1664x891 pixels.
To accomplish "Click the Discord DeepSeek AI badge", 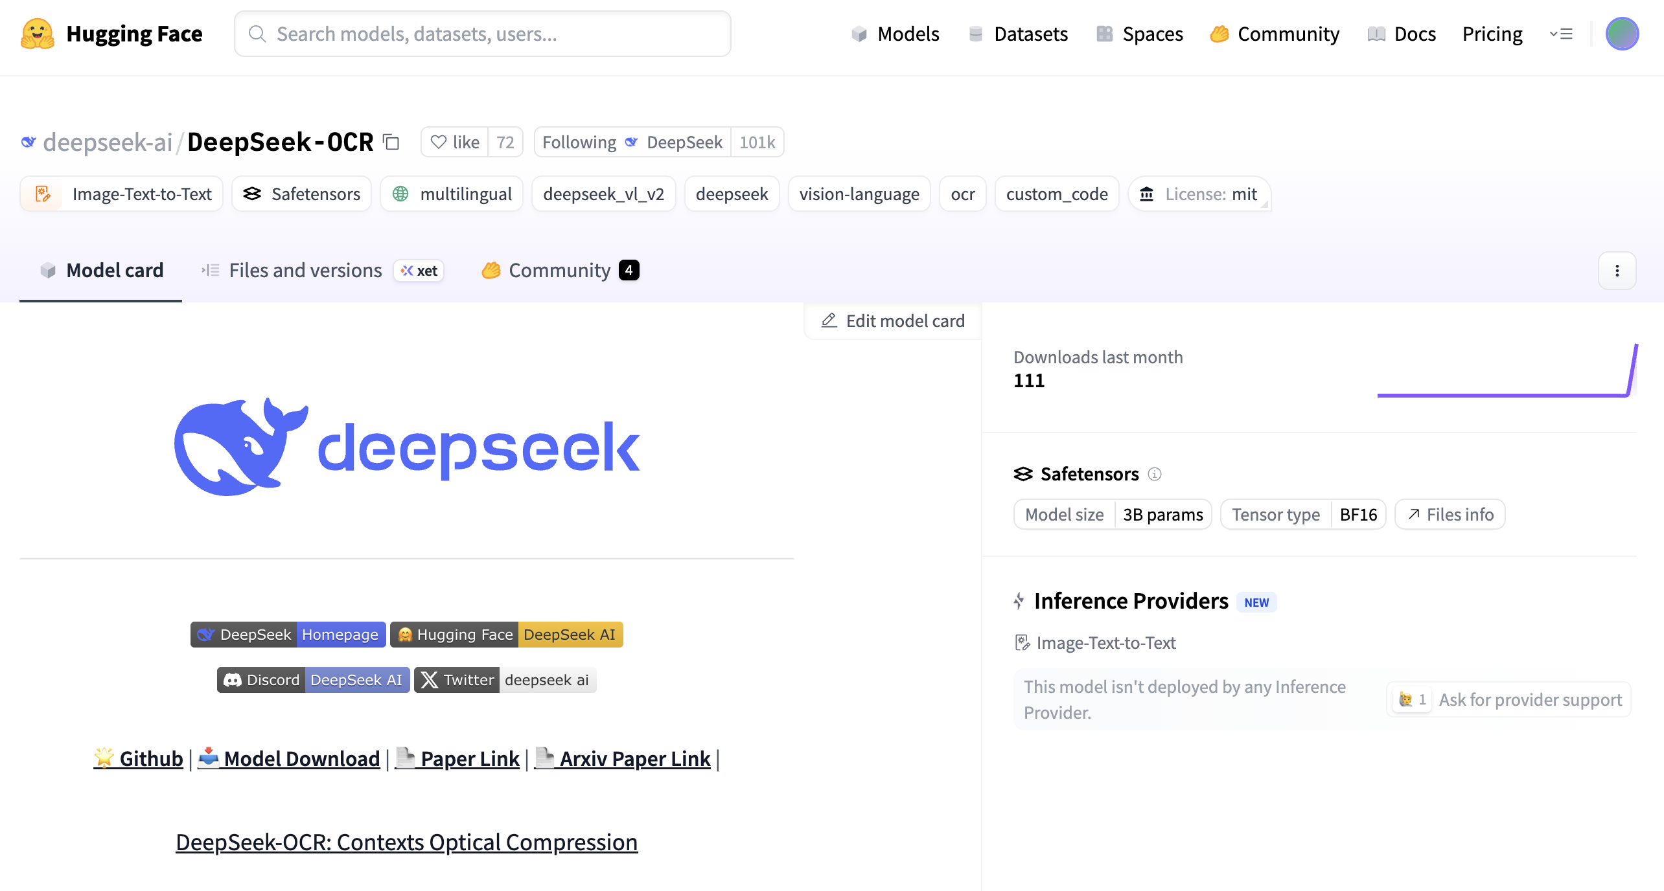I will [314, 680].
